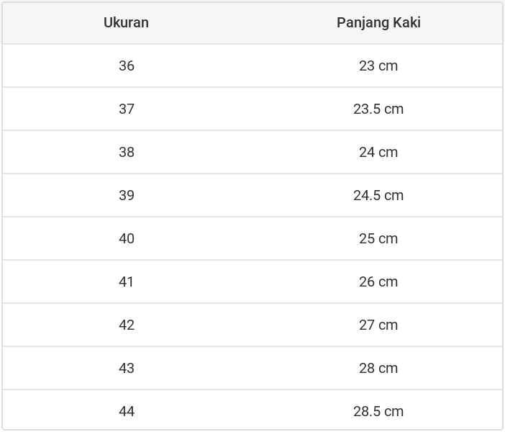The height and width of the screenshot is (432, 505).
Task: Choose size 43 in table
Action: coord(127,368)
